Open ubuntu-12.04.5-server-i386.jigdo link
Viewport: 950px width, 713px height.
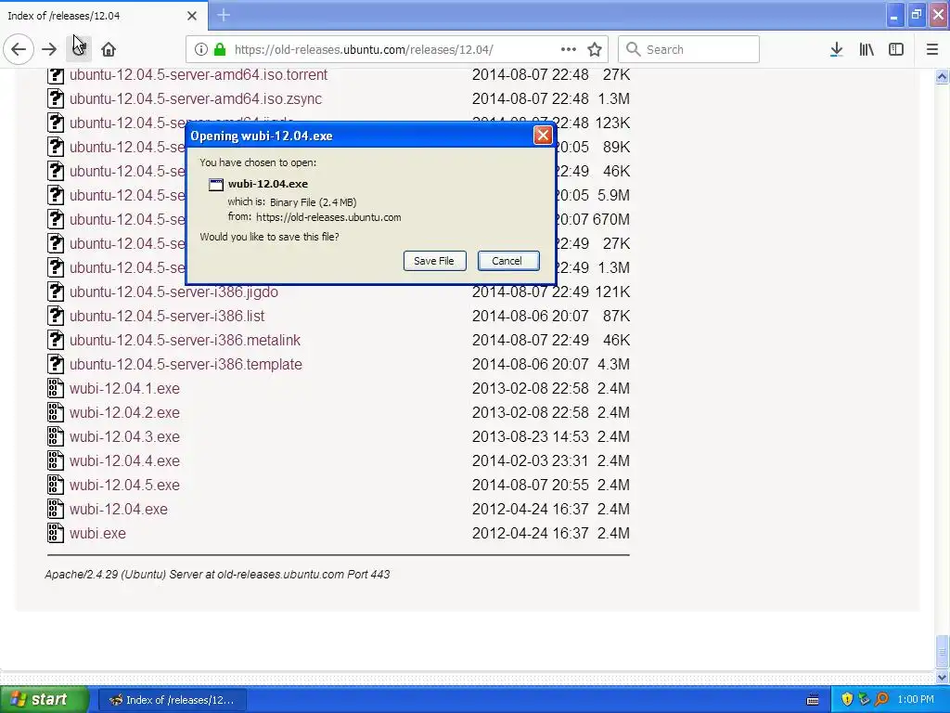pyautogui.click(x=173, y=292)
